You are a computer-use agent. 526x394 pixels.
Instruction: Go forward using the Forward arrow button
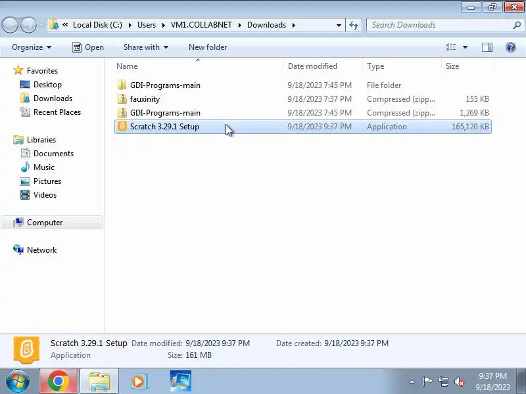pos(29,25)
